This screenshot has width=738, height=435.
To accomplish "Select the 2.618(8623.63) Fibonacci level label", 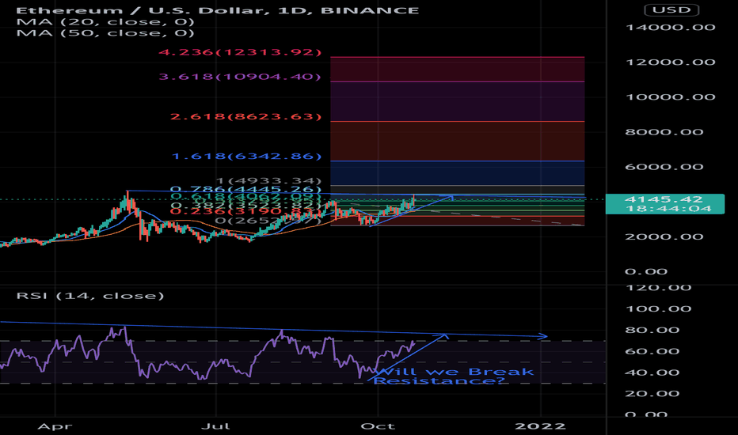I will (245, 116).
